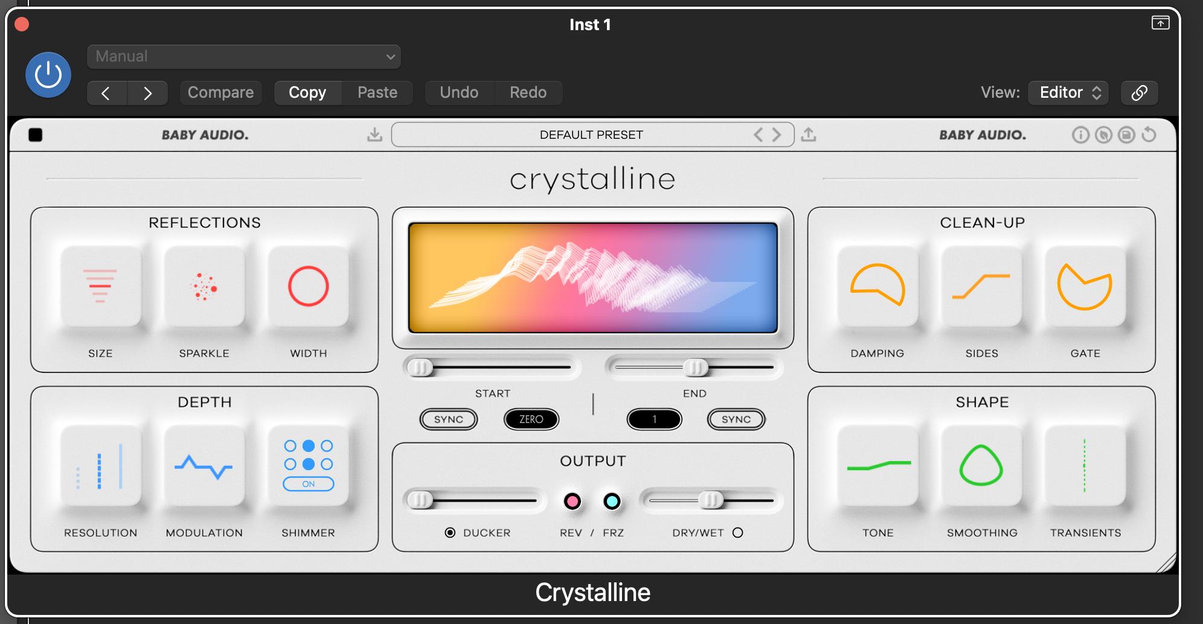
Task: Click the reverb visualizer display
Action: click(x=592, y=278)
